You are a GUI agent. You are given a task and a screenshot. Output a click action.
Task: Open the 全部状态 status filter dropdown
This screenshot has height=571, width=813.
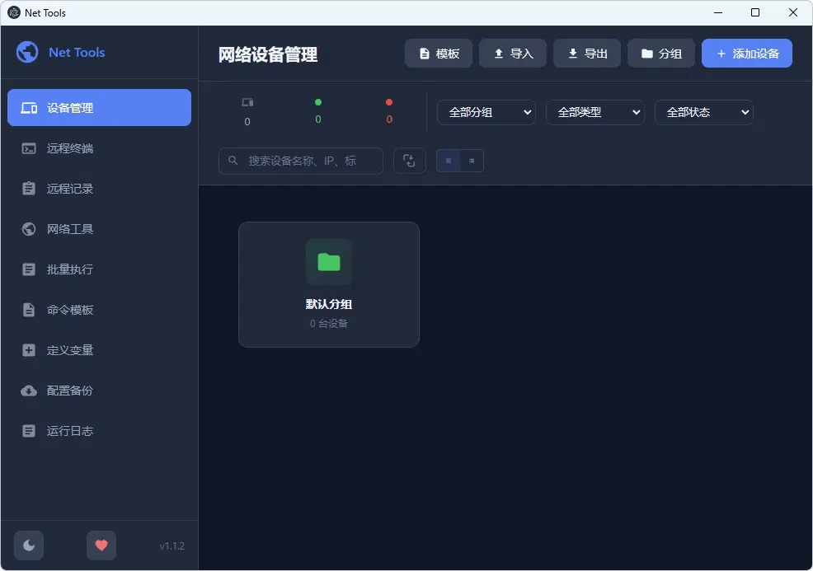point(703,112)
